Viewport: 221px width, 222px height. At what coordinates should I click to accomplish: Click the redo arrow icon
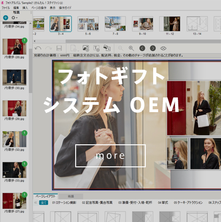[49, 48]
